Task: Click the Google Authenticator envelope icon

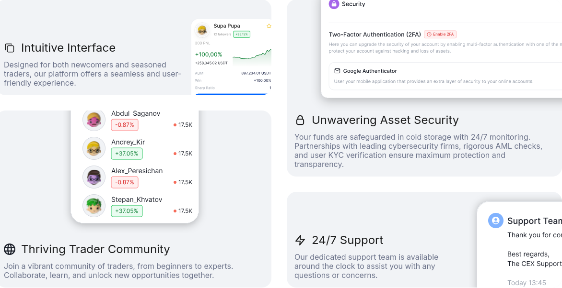Action: tap(337, 71)
